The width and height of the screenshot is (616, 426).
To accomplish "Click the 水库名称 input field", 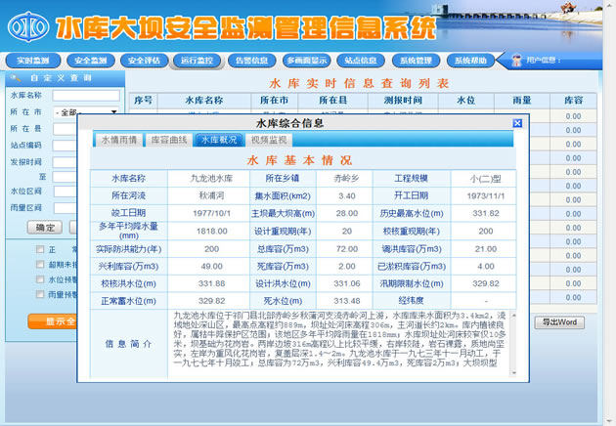I will point(86,96).
